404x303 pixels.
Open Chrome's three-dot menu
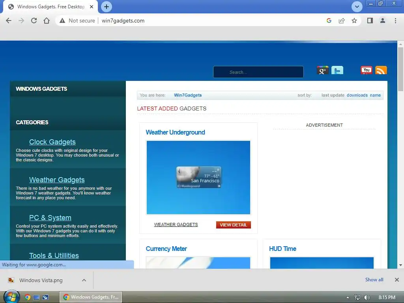(395, 21)
